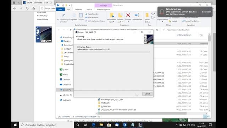Select sciebo in navigation pane
This screenshot has width=227, height=128.
[x=64, y=74]
